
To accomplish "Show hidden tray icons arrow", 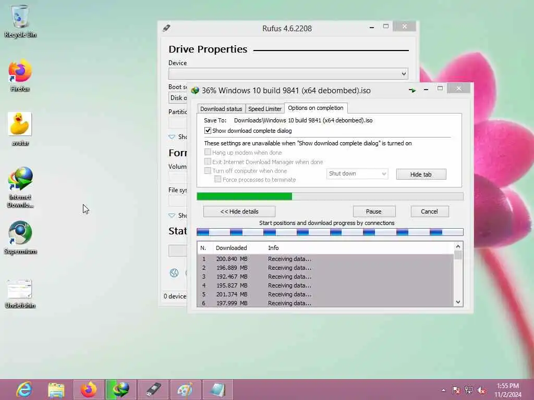I will click(x=443, y=390).
